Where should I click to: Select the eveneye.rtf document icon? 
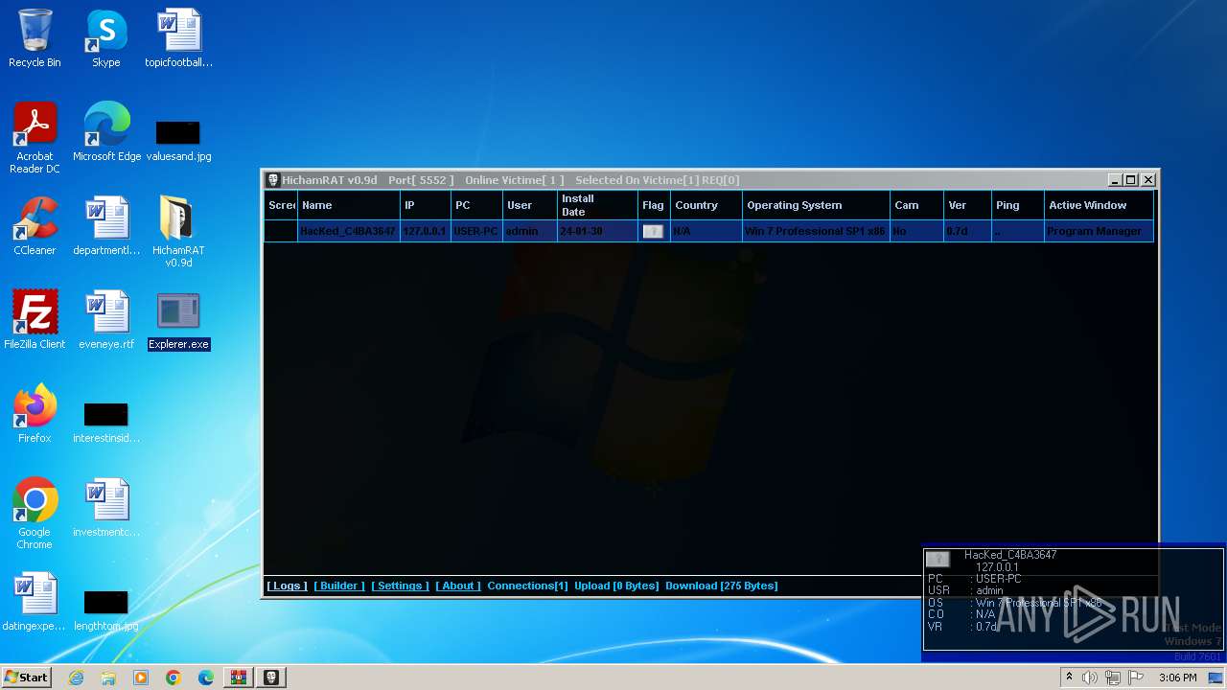click(x=106, y=321)
